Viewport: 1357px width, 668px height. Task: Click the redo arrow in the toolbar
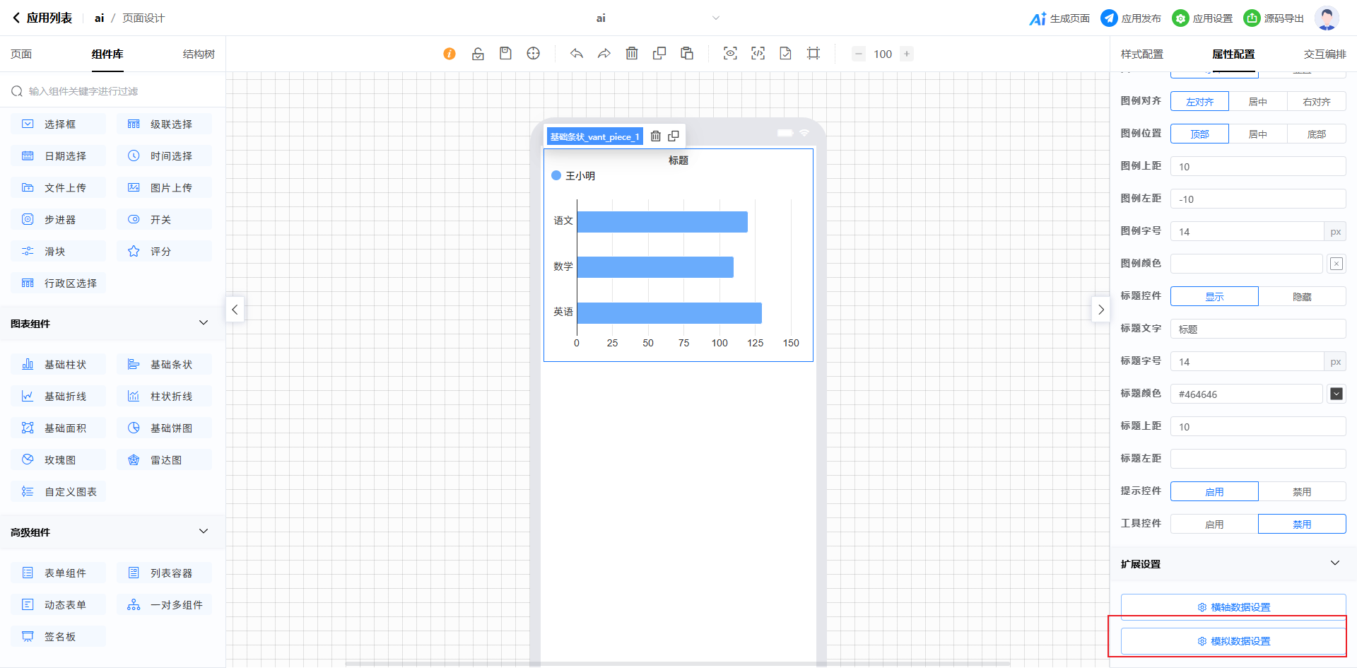[604, 54]
